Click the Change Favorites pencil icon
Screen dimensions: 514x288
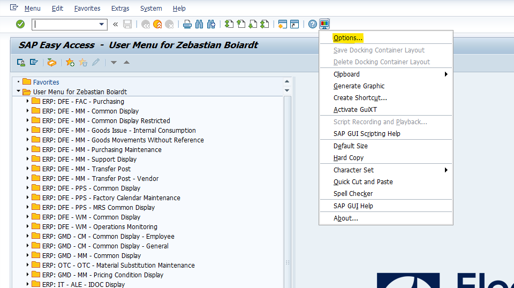96,62
